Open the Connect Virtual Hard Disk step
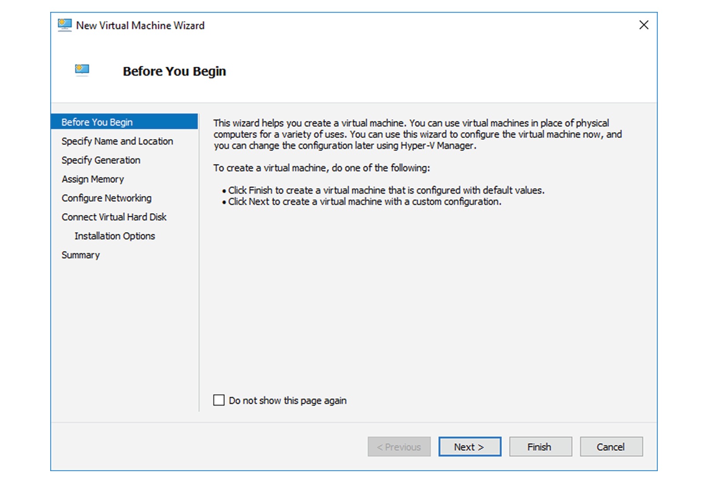Image resolution: width=708 pixels, height=483 pixels. pyautogui.click(x=114, y=217)
